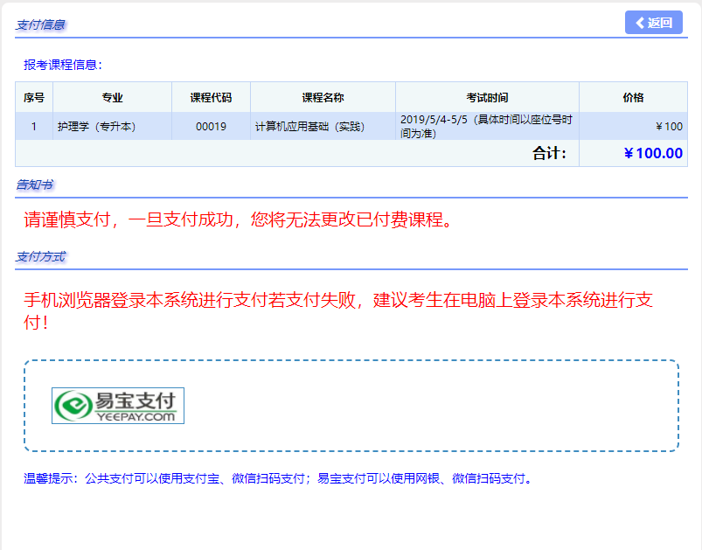Click the 课程名称 column header
Viewport: 702px width, 550px height.
323,98
